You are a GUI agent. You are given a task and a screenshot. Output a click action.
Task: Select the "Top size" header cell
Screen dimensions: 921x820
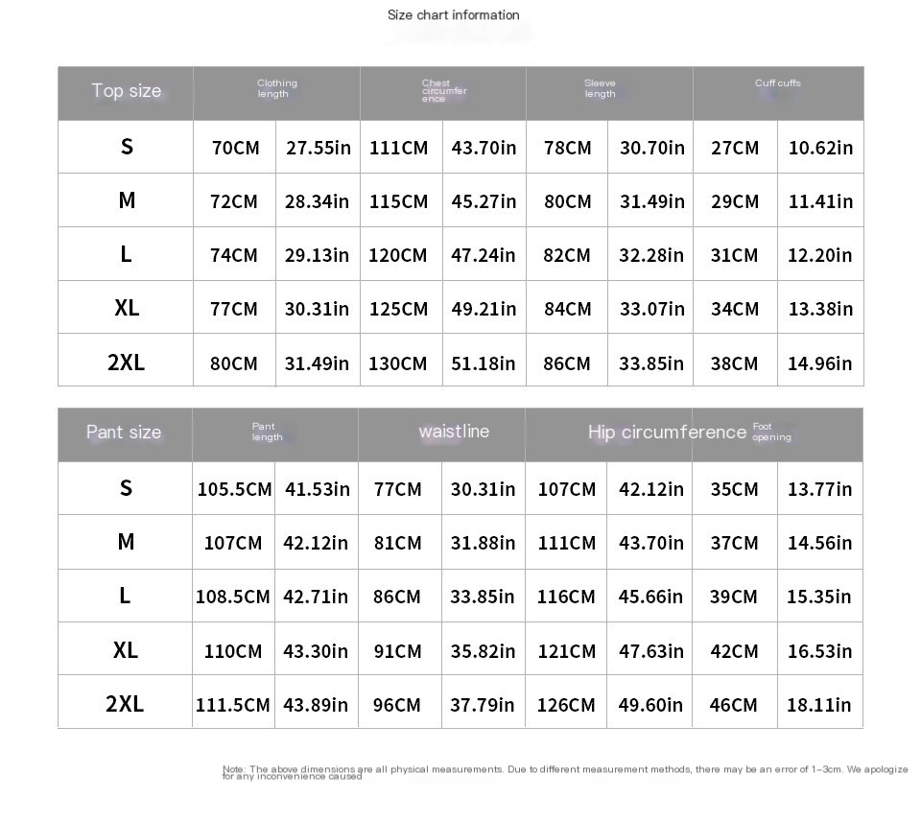(126, 91)
